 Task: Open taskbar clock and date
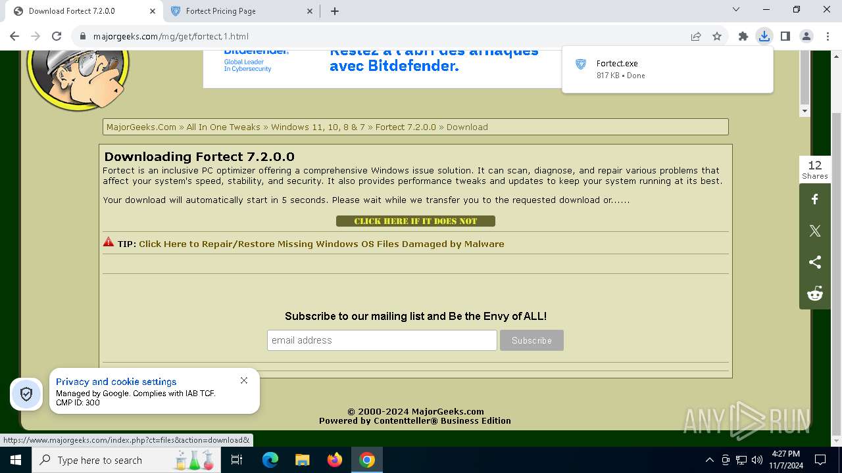tap(786, 460)
